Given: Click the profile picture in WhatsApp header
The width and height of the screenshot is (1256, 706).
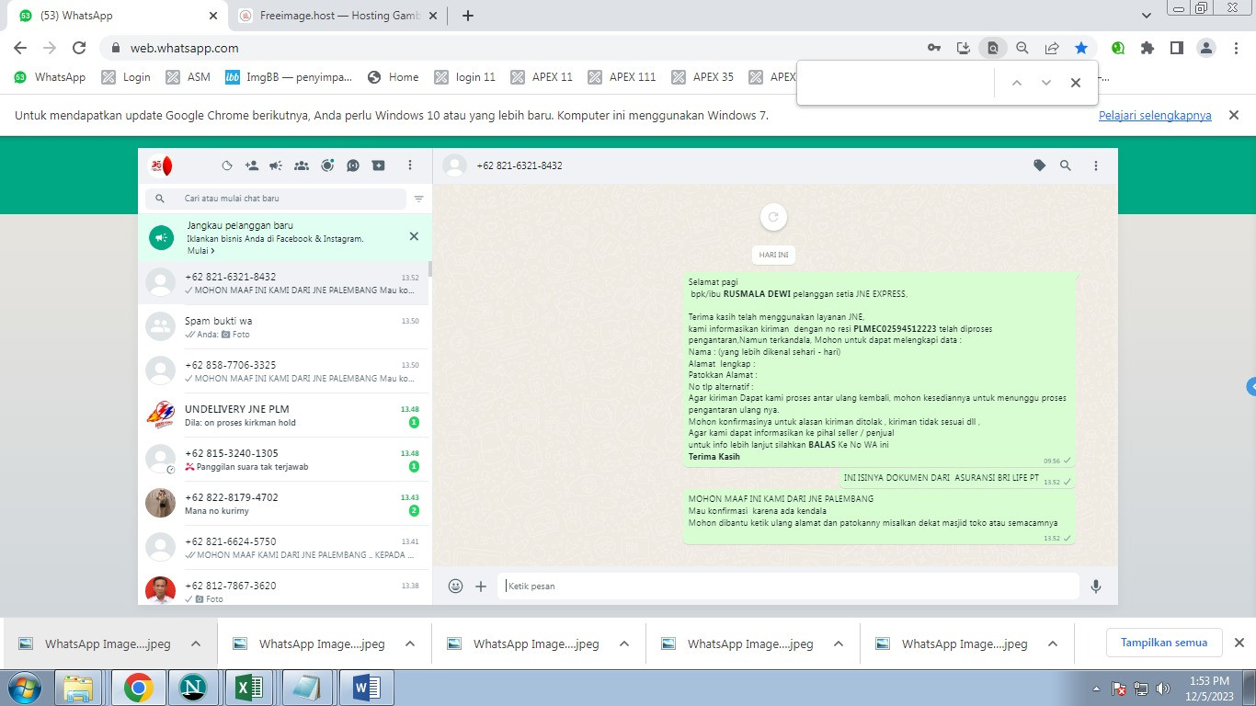Looking at the screenshot, I should 160,165.
